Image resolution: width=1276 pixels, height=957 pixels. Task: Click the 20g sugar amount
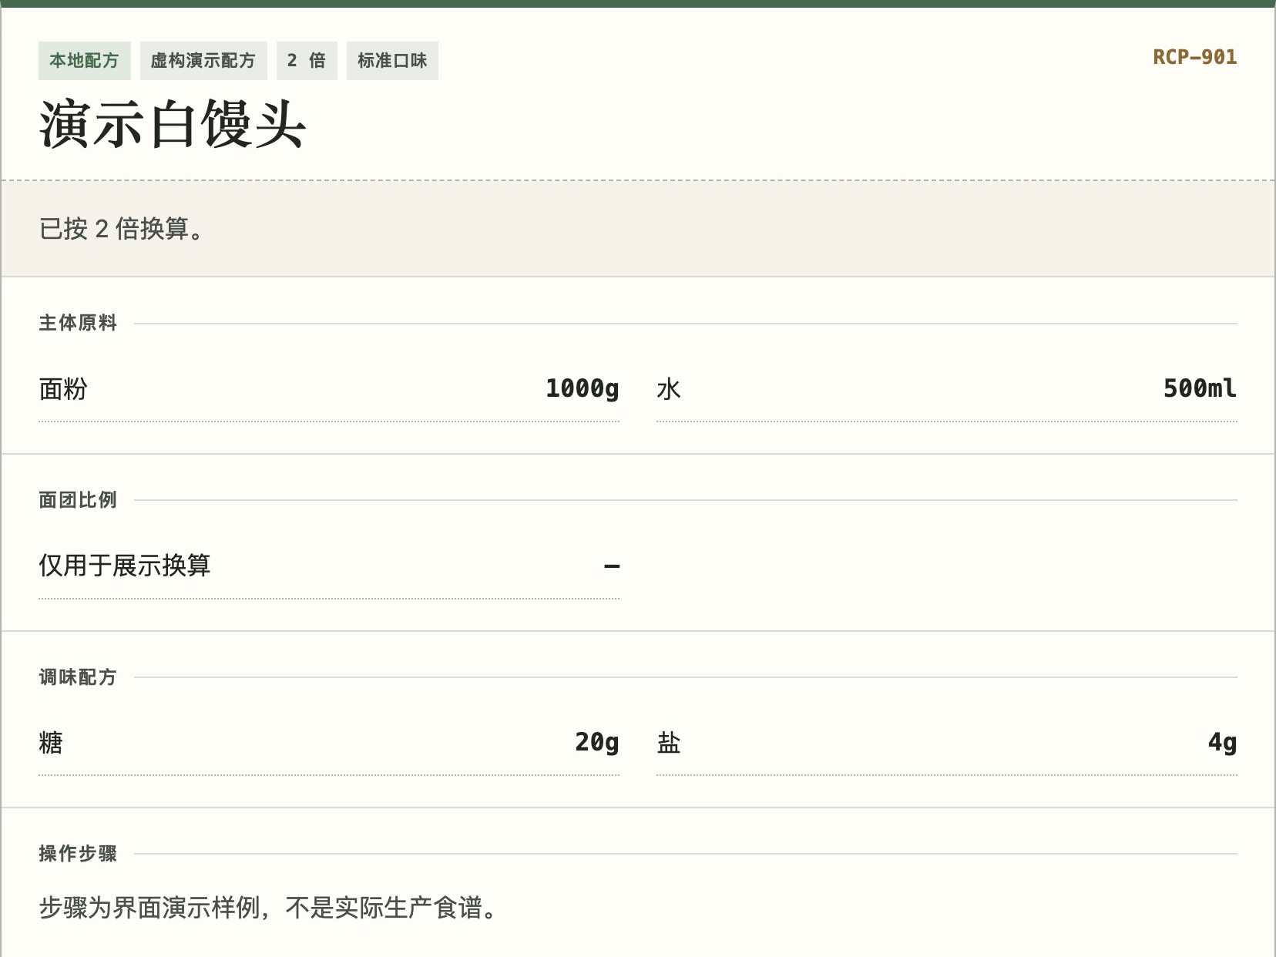pyautogui.click(x=596, y=742)
